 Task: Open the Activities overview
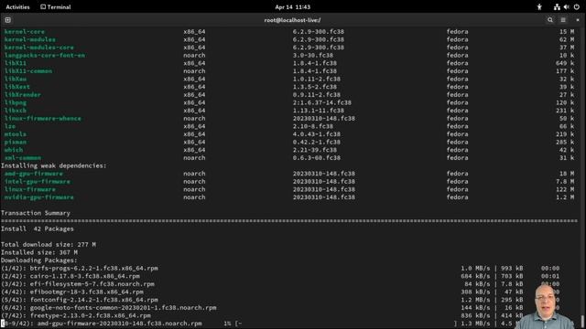(17, 7)
